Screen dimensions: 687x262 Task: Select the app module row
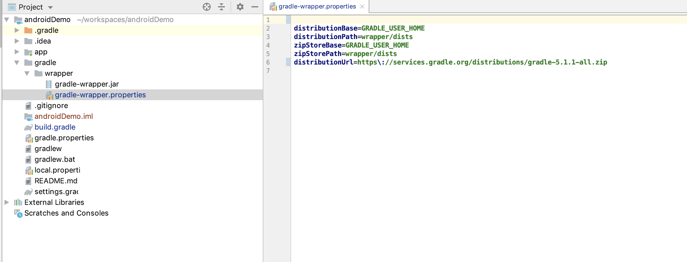tap(133, 52)
